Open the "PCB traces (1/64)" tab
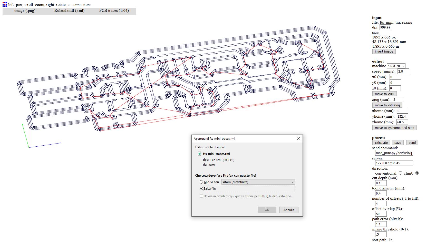 coord(114,11)
